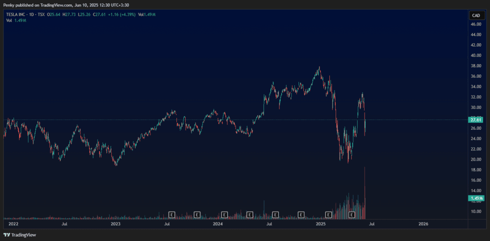Viewport: 490px width, 241px height.
Task: Click the Jul label between 2025 and 2026
Action: (372, 224)
